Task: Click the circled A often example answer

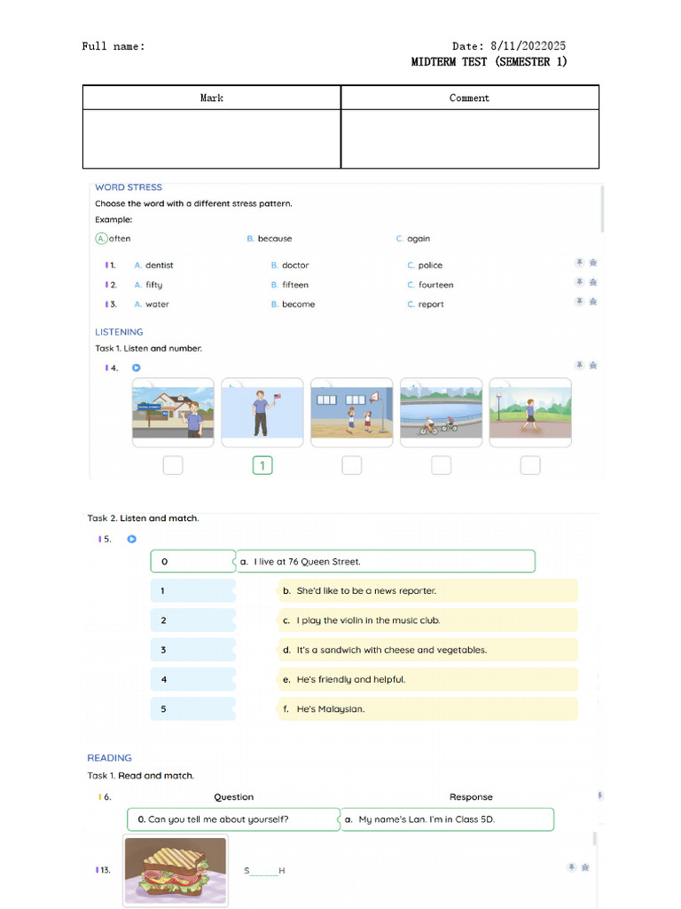Action: pos(113,238)
